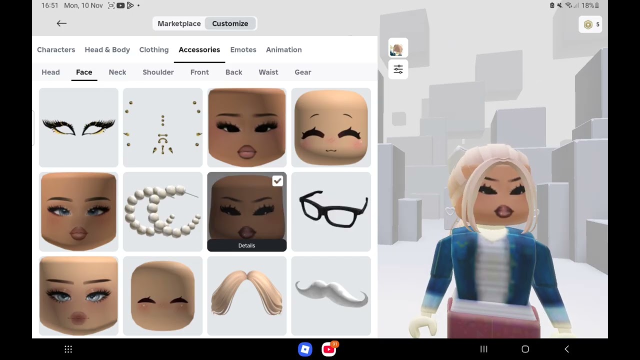This screenshot has width=640, height=360.
Task: Equip the tan face with pink lips
Action: tap(246, 127)
